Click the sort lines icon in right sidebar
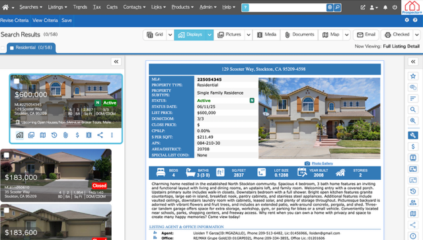 coord(413,99)
